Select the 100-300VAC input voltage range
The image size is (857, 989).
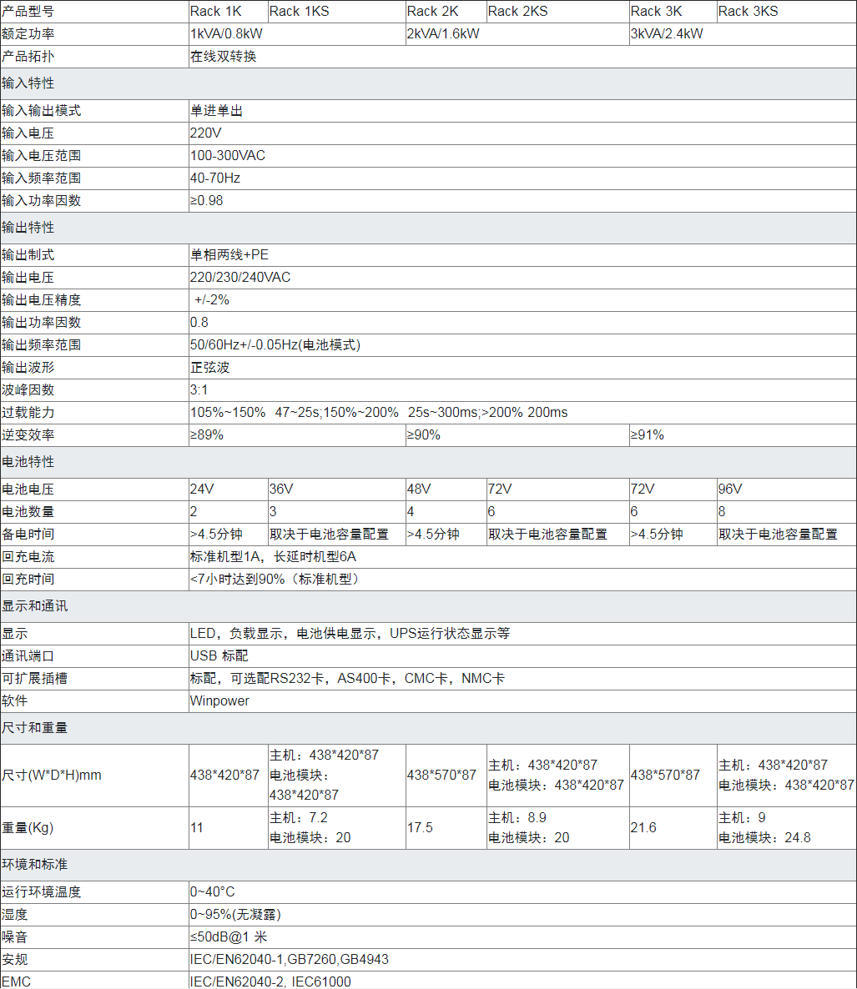tap(228, 155)
